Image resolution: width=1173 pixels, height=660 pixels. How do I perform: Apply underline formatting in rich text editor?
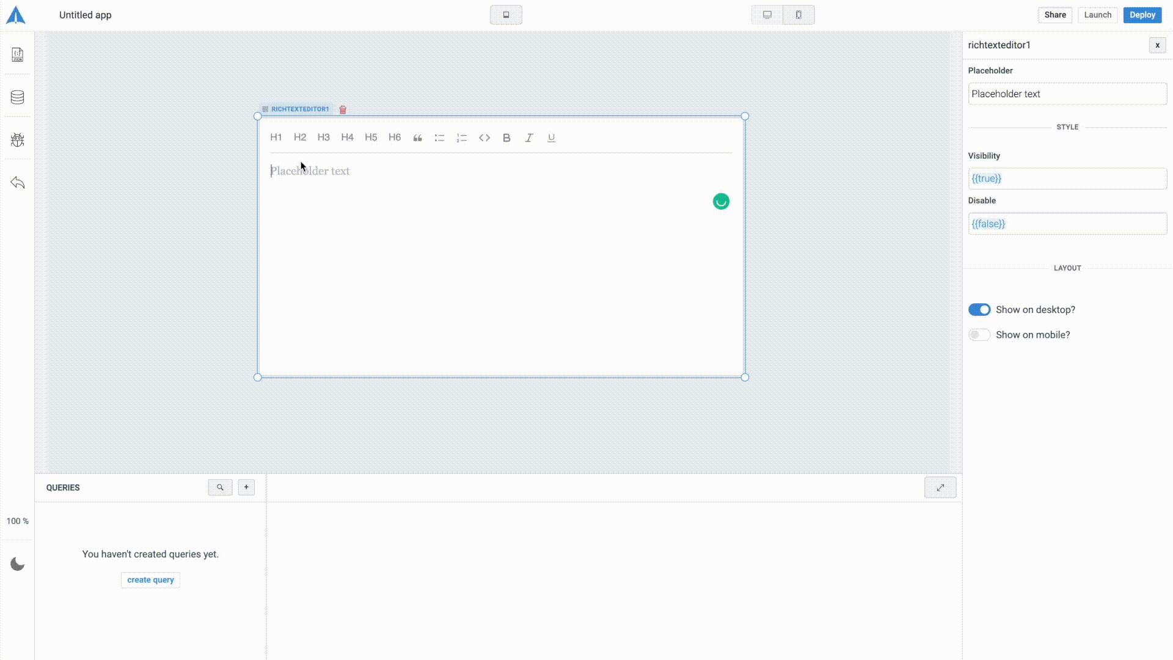551,138
